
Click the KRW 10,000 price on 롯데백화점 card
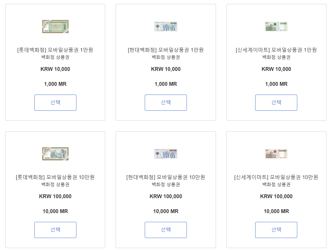click(x=55, y=69)
